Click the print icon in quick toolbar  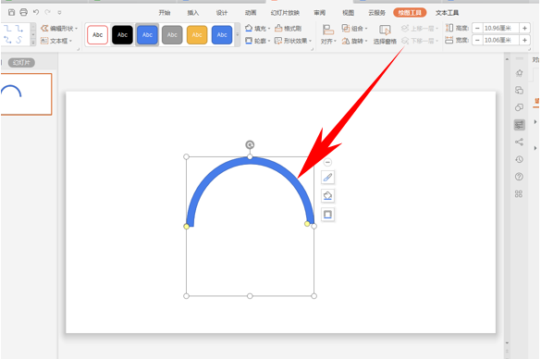coord(23,12)
